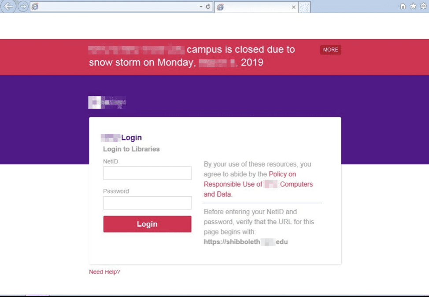
Task: Open the Policy on Responsible Use link
Action: click(258, 184)
